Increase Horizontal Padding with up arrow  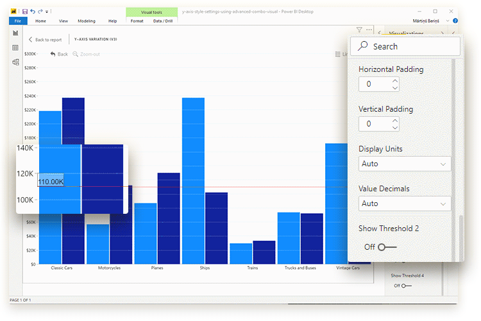click(x=395, y=81)
